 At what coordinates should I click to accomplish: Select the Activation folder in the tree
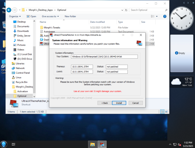[x=23, y=91]
